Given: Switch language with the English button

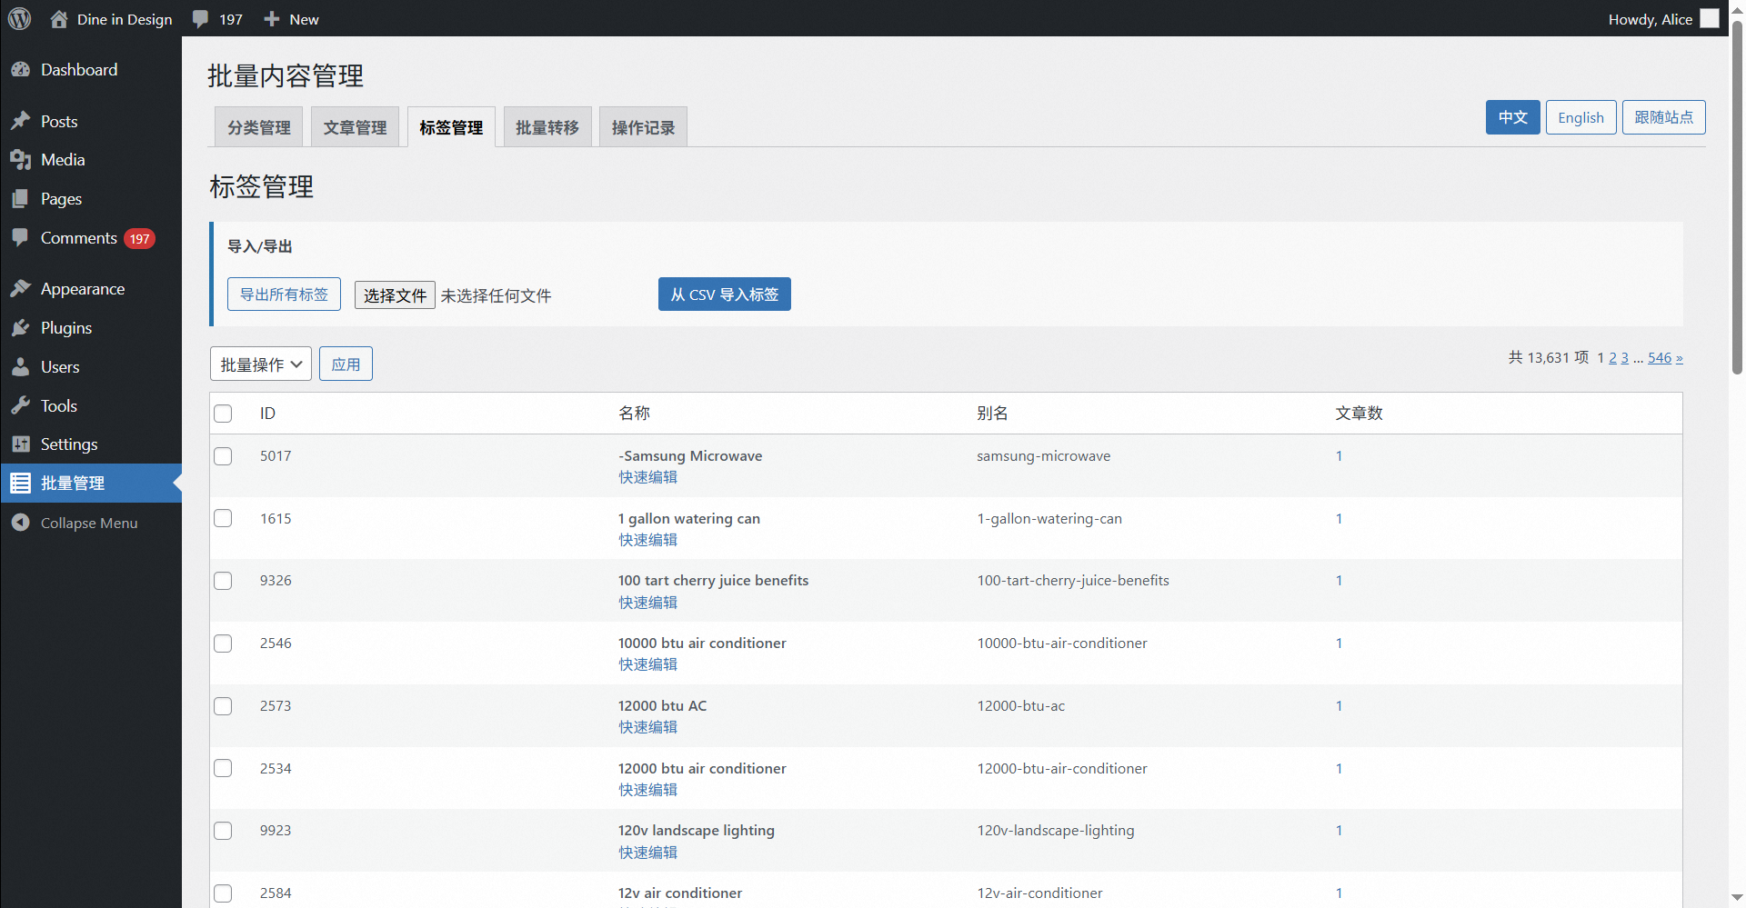Looking at the screenshot, I should (x=1580, y=117).
